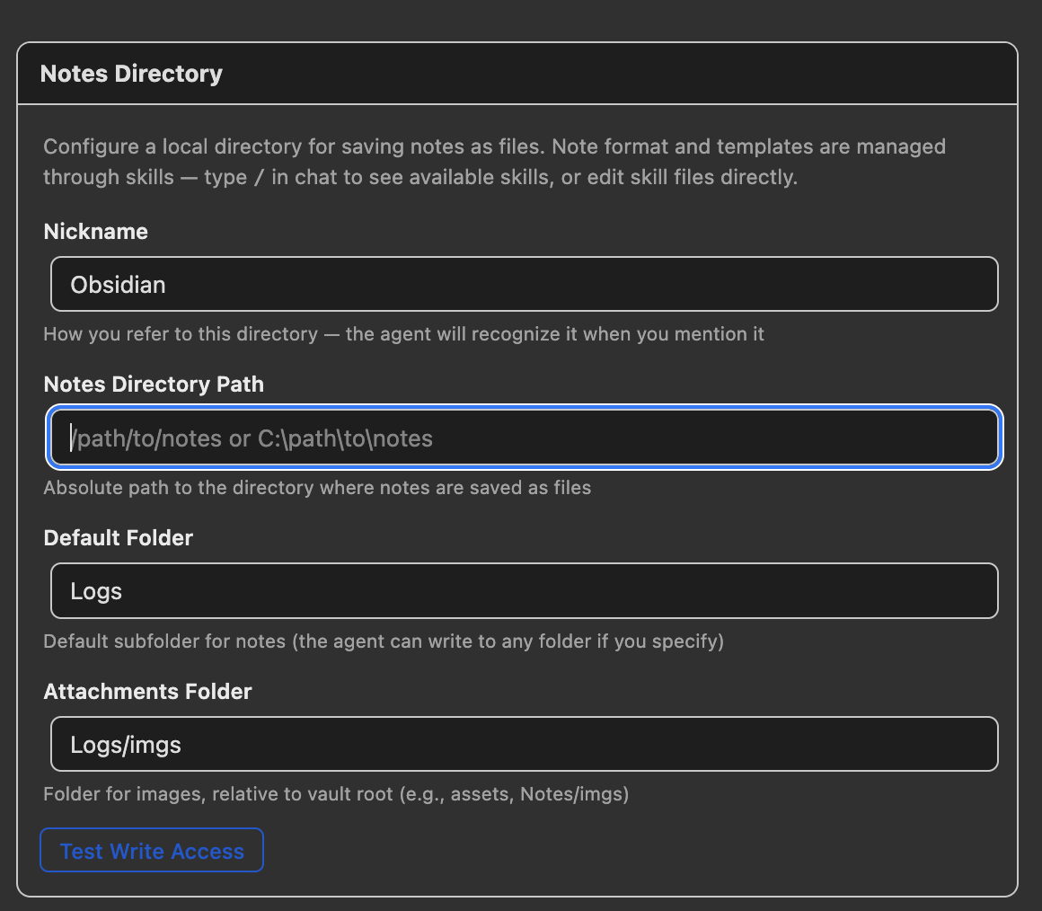Click the Nickname field containing Obsidian
Viewport: 1042px width, 911px height.
tap(524, 285)
